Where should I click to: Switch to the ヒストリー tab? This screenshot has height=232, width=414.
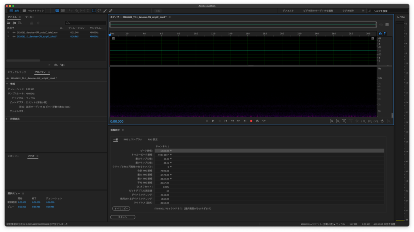13,156
